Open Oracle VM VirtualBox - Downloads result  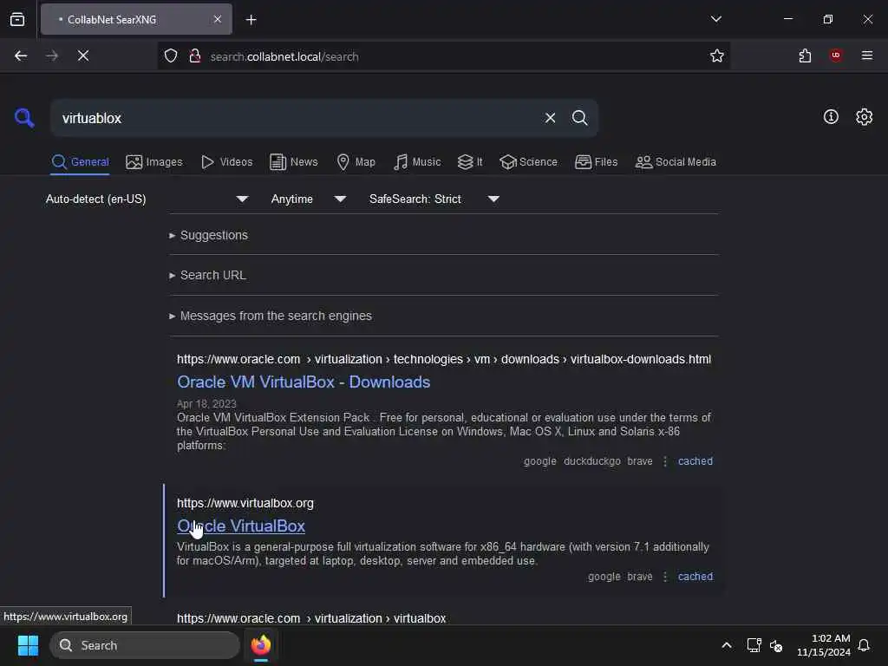[x=304, y=382]
